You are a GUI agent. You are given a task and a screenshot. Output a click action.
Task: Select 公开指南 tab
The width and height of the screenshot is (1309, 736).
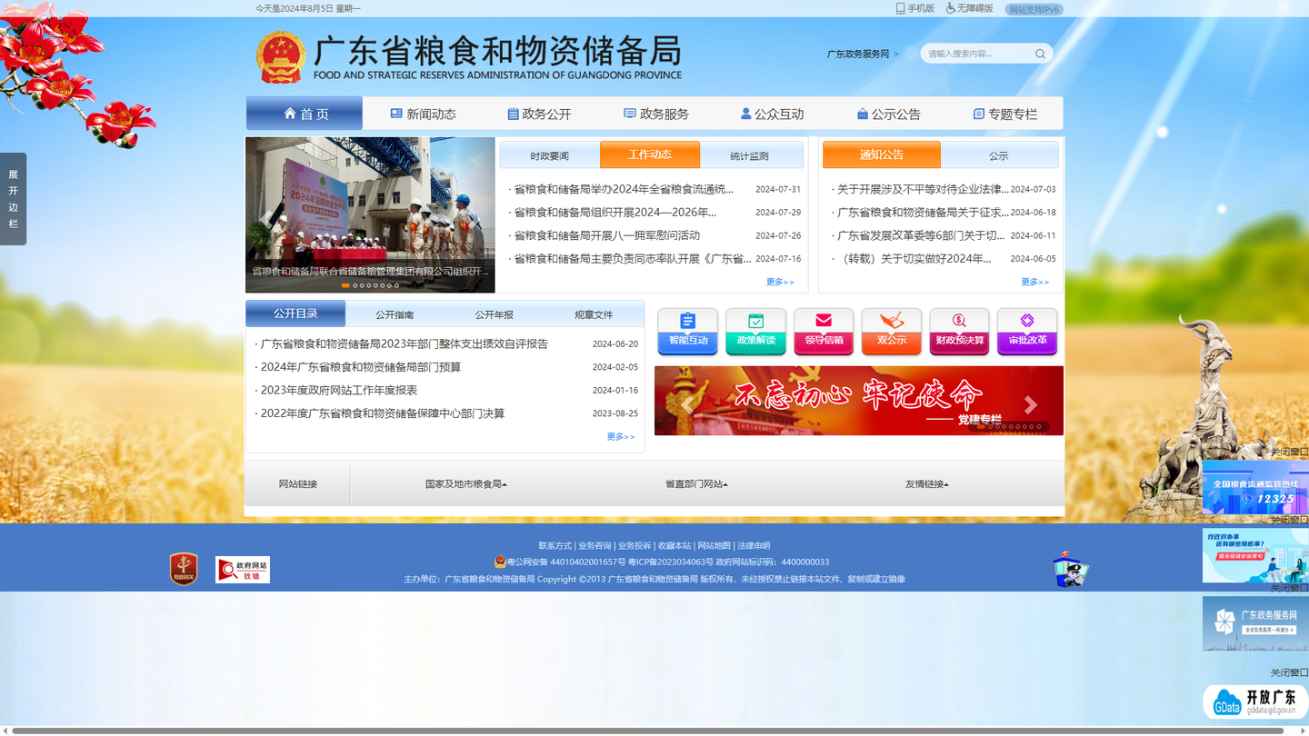395,314
